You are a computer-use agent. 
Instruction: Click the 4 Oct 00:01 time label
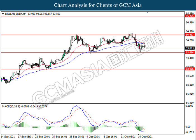[x=93, y=137]
